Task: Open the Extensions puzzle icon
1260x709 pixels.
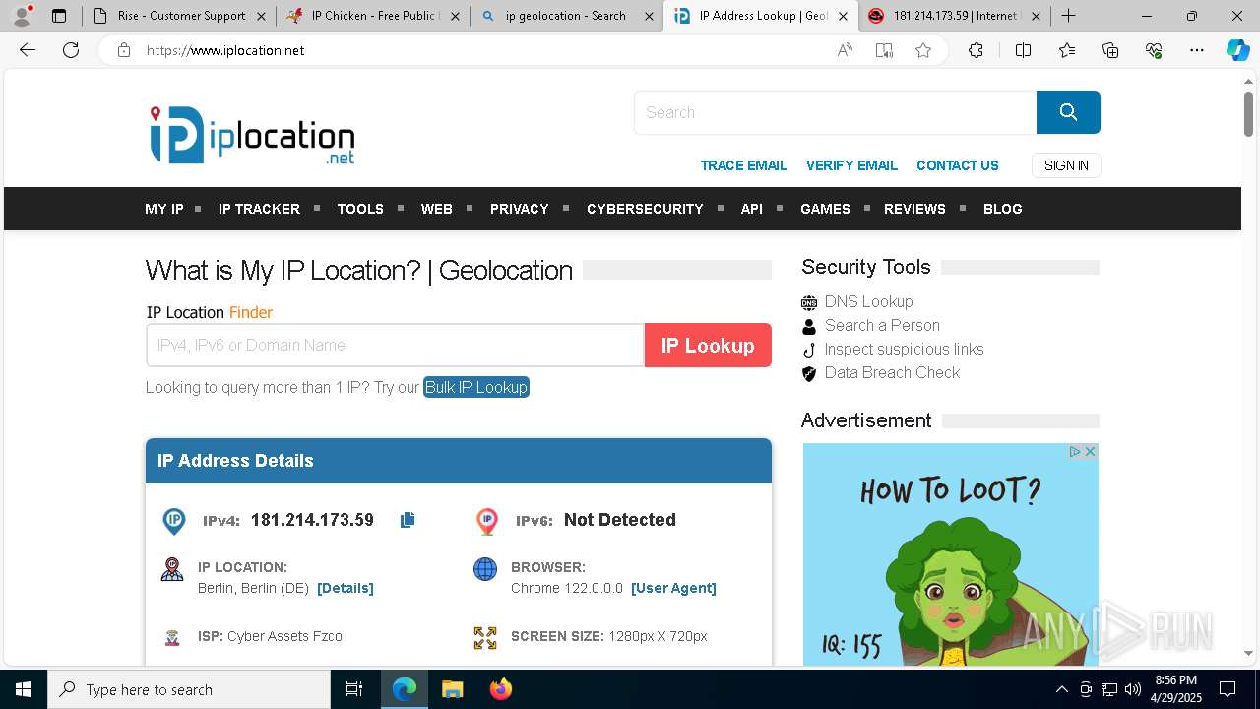Action: (x=976, y=50)
